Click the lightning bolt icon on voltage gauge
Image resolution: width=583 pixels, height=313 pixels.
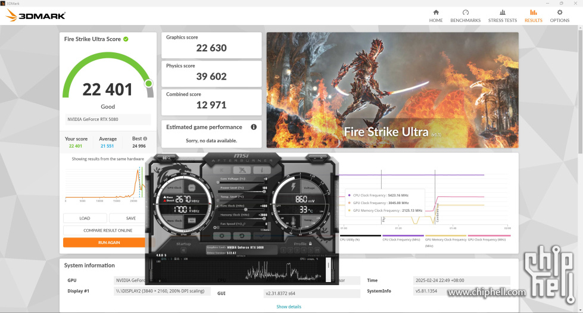pyautogui.click(x=293, y=187)
